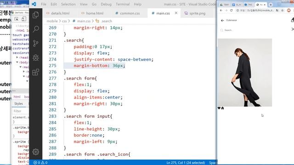
Task: Open the Debug menu
Action: [106, 4]
